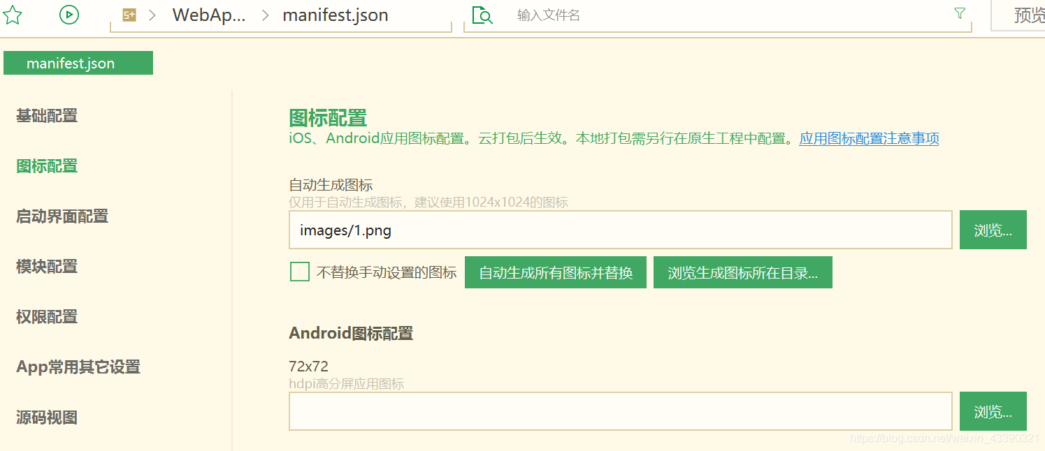The height and width of the screenshot is (451, 1045).
Task: Click the filter funnel icon
Action: point(960,14)
